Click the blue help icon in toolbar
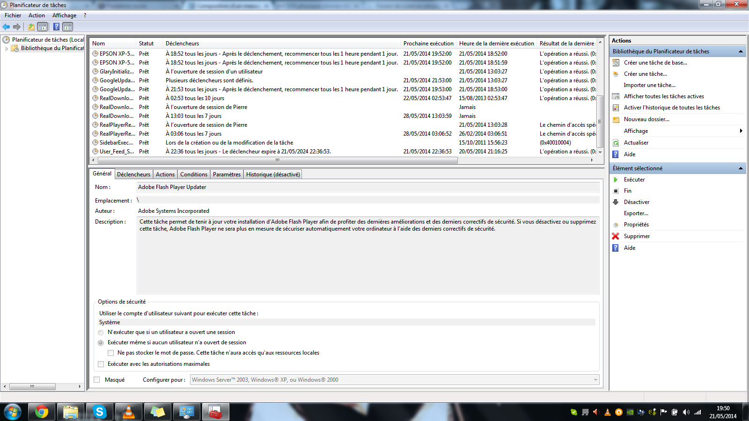Image resolution: width=749 pixels, height=421 pixels. pos(56,27)
